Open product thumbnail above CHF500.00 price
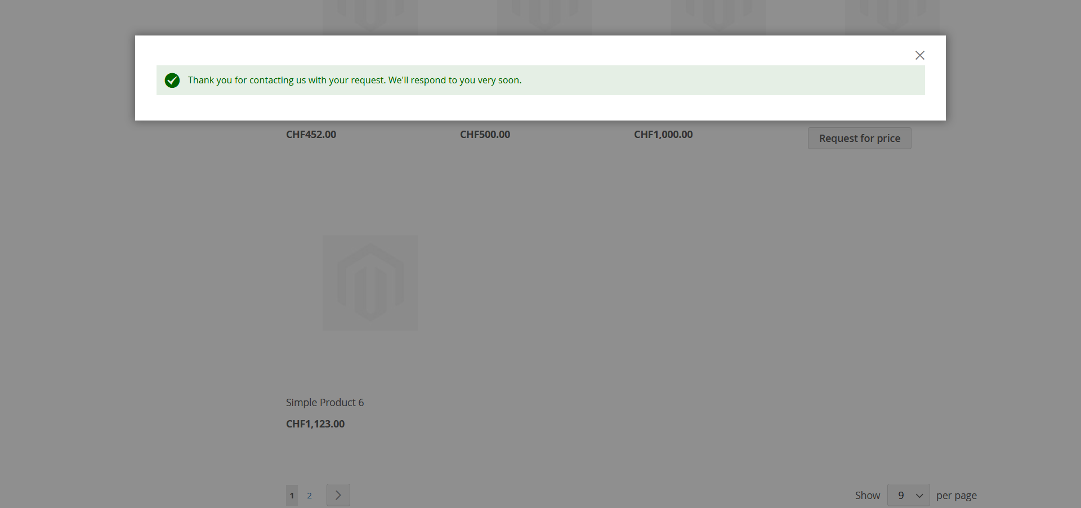This screenshot has height=508, width=1081. pos(544,16)
